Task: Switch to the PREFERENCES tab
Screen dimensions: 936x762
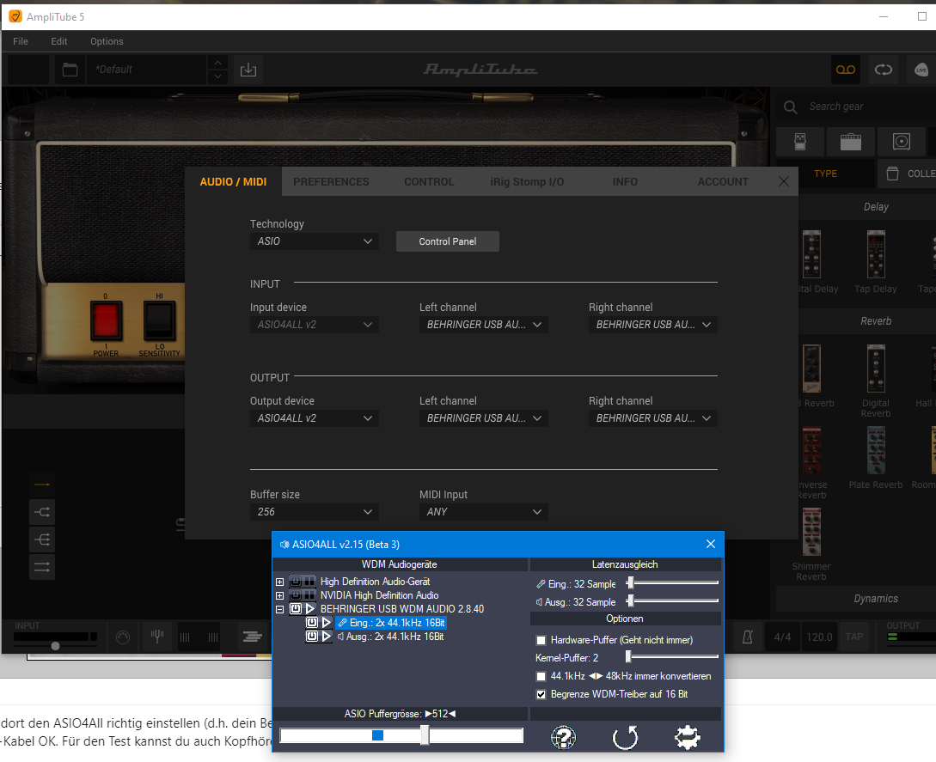Action: (x=331, y=182)
